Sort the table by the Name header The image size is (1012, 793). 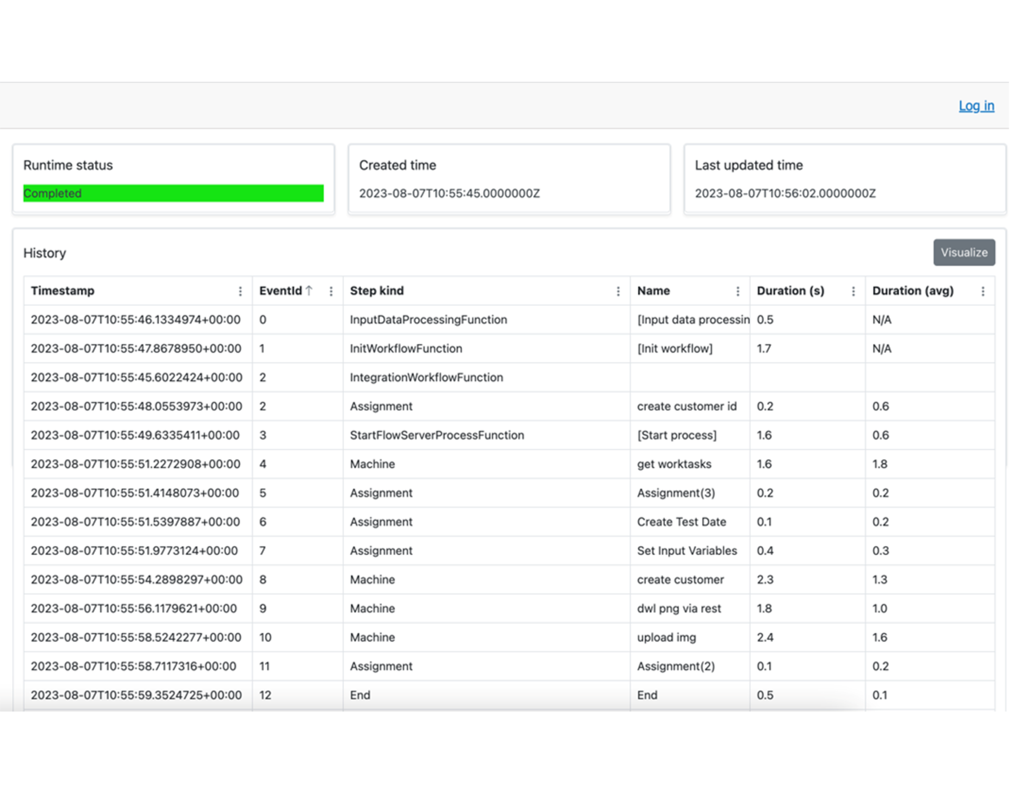coord(653,291)
